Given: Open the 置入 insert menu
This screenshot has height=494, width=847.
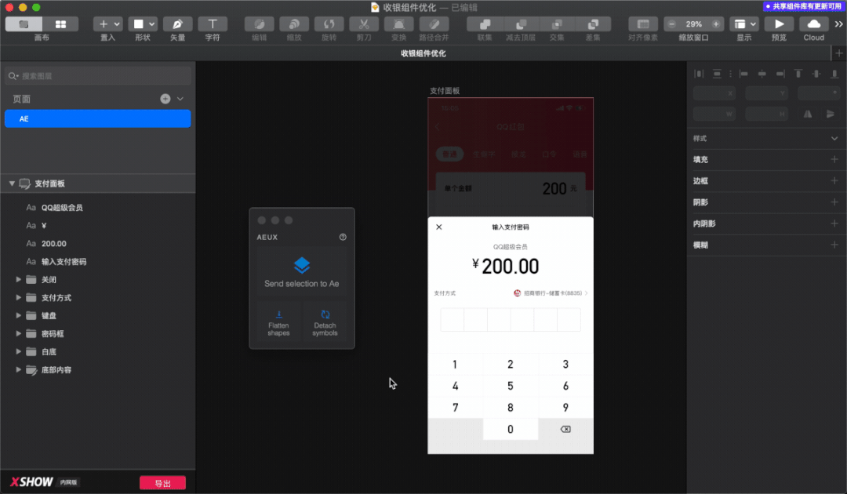Looking at the screenshot, I should [x=107, y=24].
